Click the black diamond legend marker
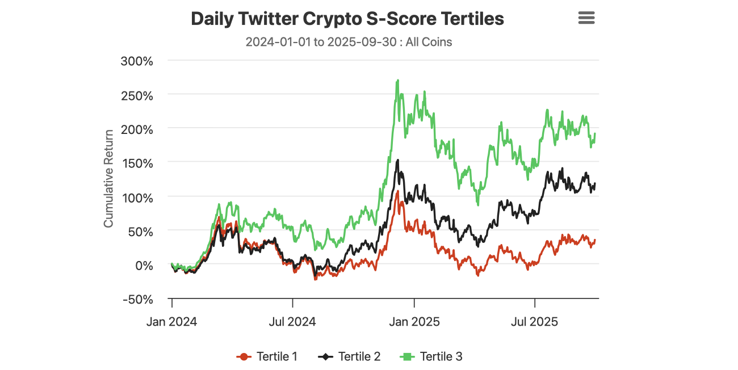 tap(326, 356)
